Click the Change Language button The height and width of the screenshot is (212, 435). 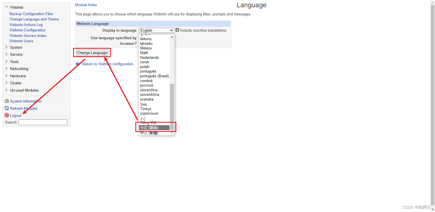coord(92,53)
